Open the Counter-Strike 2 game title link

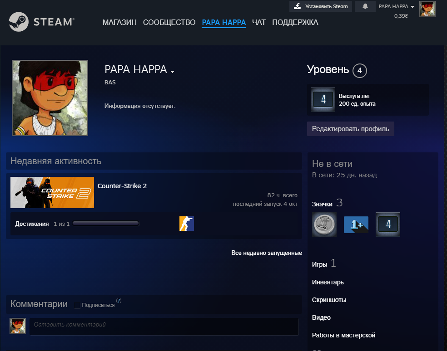click(x=122, y=186)
